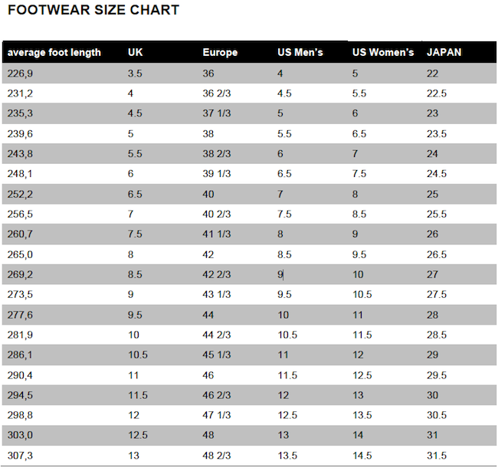Click the foot length cell 226,9
Viewport: 498px width, 471px height.
click(x=20, y=74)
